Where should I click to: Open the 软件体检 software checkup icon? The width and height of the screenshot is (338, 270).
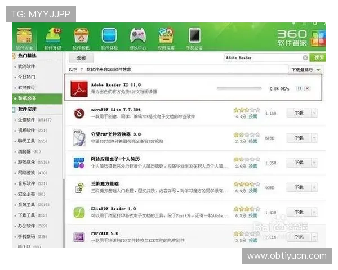(109, 38)
